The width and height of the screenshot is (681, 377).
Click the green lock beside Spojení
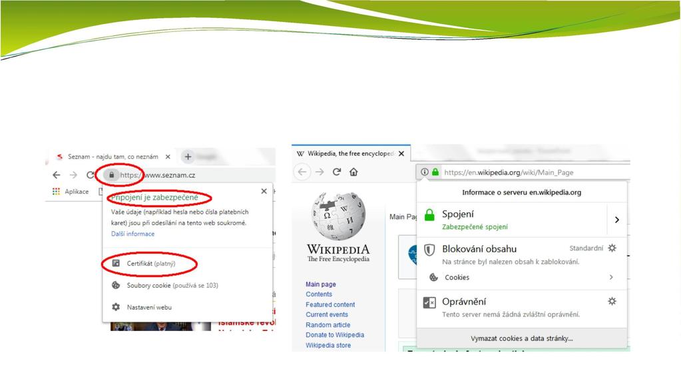pyautogui.click(x=429, y=214)
